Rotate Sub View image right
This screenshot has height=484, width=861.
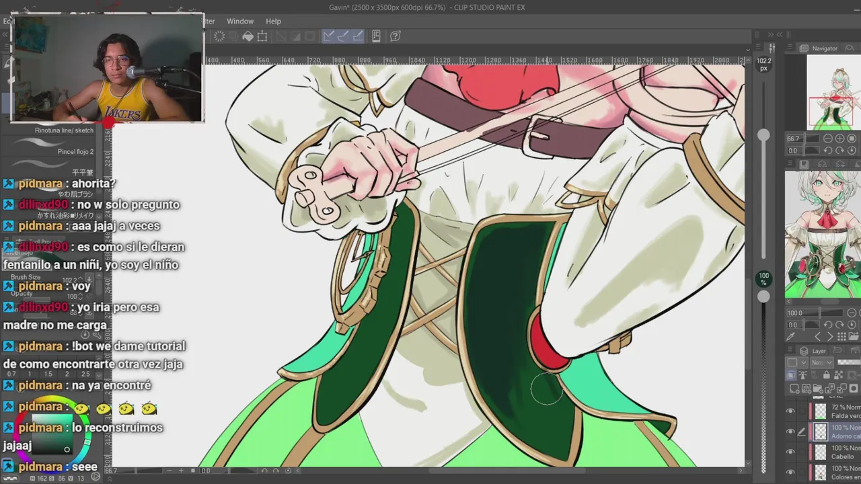pos(839,325)
